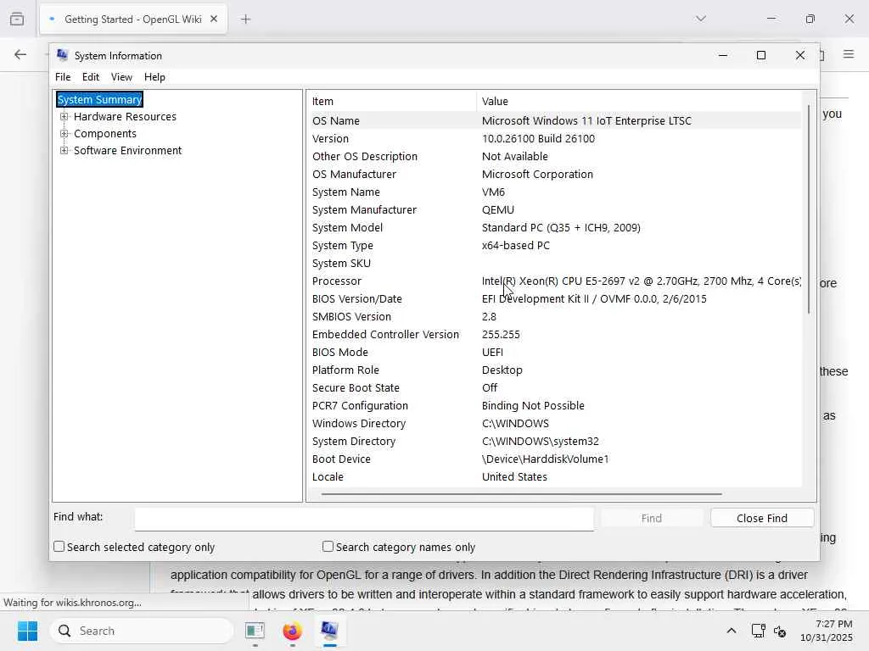Select the BIOS Mode row
This screenshot has width=869, height=651.
point(554,352)
